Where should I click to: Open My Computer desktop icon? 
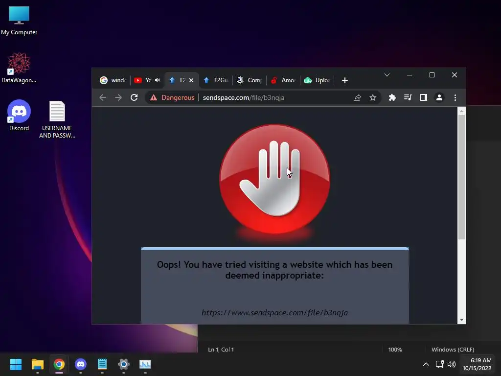pos(19,21)
